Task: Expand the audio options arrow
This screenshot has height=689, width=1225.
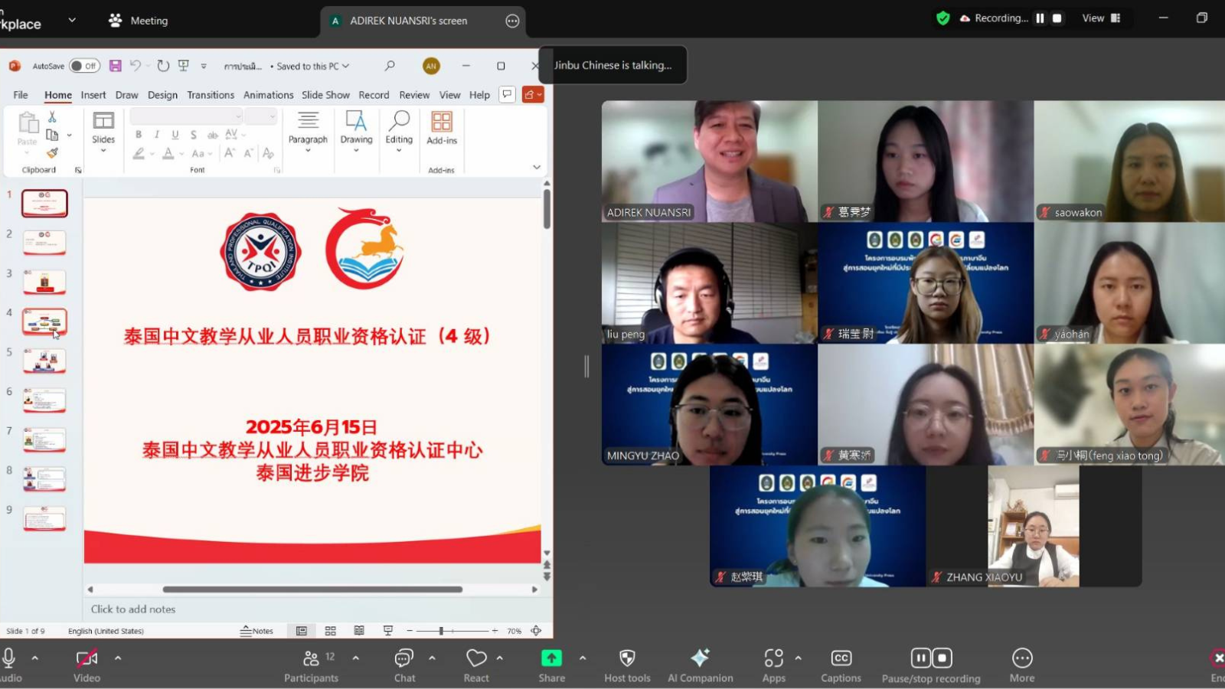Action: coord(34,658)
